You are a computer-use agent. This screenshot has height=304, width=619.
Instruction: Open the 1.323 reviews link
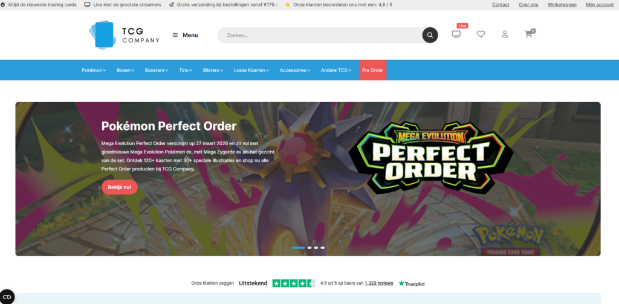pyautogui.click(x=378, y=283)
